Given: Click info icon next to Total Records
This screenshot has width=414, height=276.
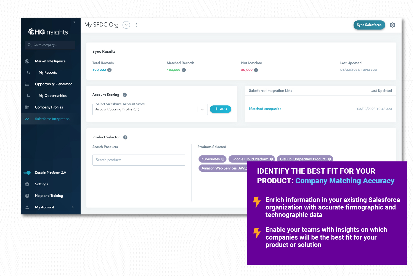Looking at the screenshot, I should pyautogui.click(x=110, y=70).
